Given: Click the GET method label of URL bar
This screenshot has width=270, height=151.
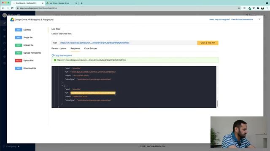Looking at the screenshot, I should [x=55, y=43].
